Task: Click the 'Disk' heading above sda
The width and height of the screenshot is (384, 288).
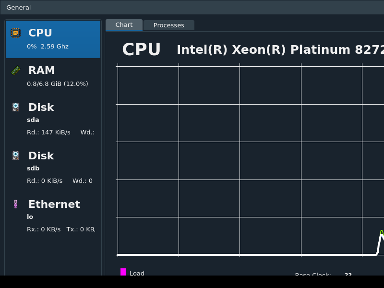Action: coord(41,107)
